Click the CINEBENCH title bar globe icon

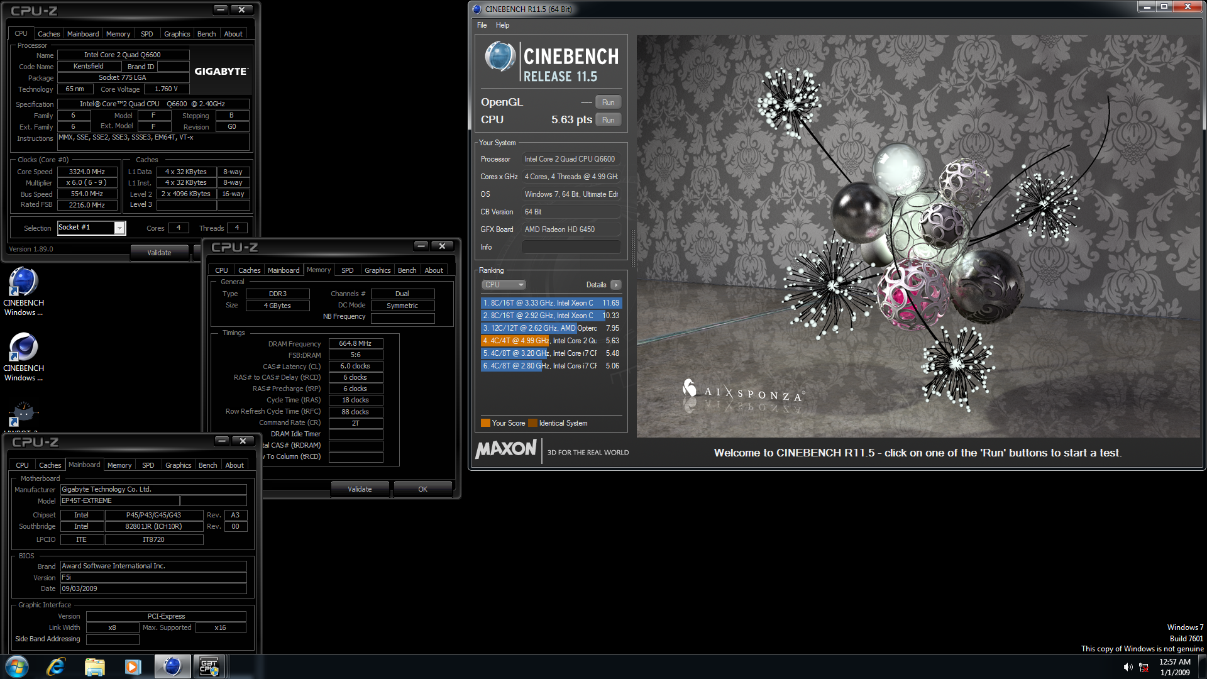pyautogui.click(x=477, y=9)
